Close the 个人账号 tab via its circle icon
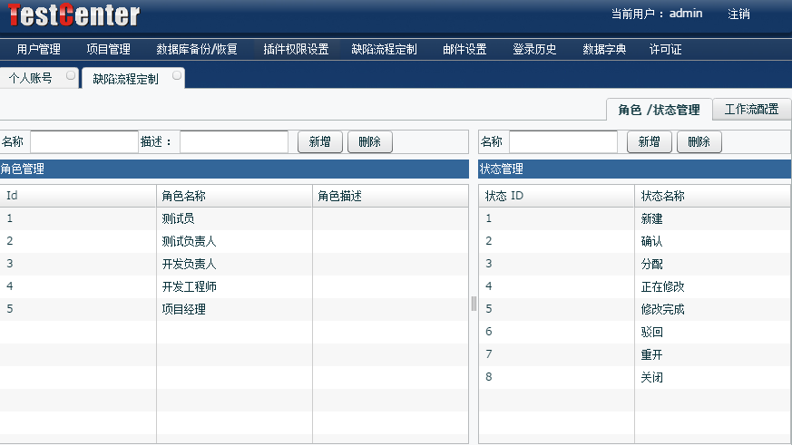 point(71,77)
